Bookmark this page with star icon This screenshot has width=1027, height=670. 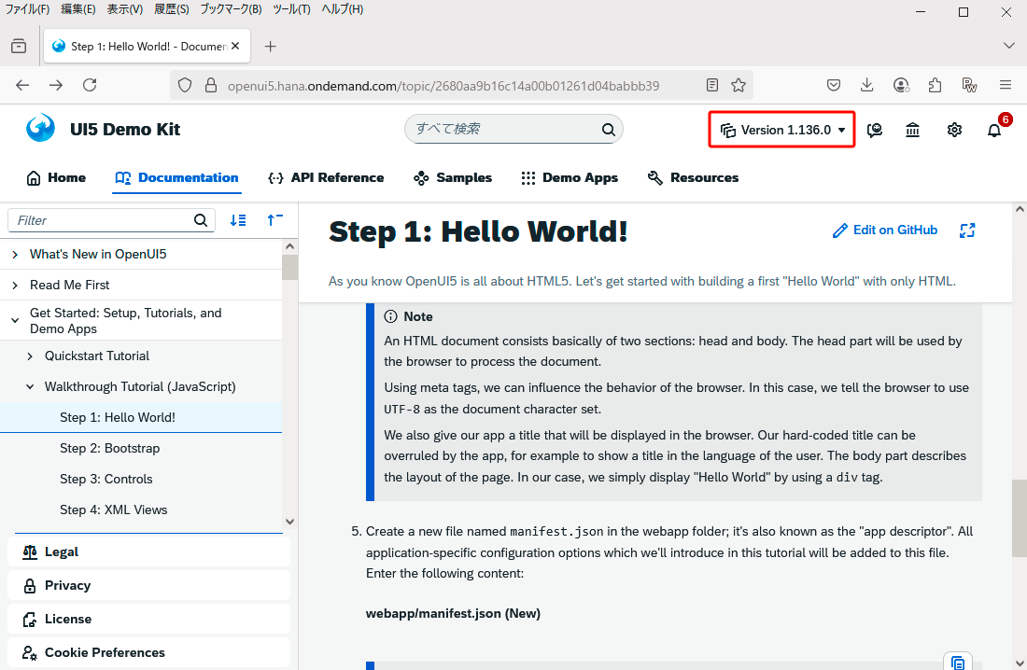(x=739, y=85)
